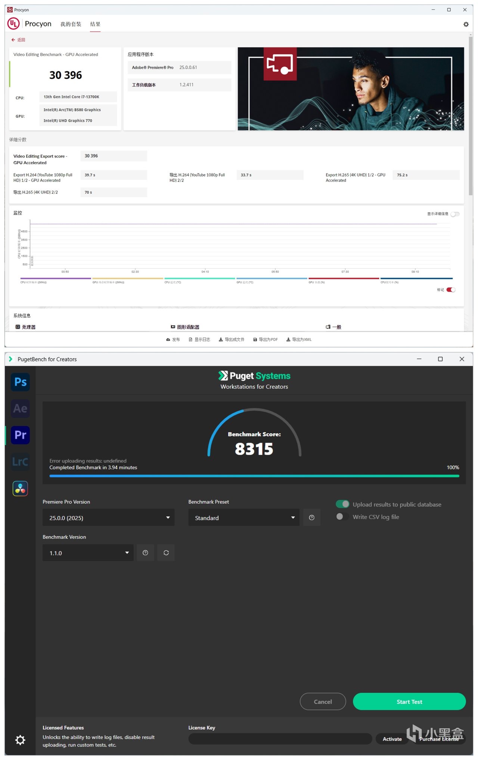Go back using the 返回 arrow link
The width and height of the screenshot is (478, 760).
click(18, 40)
